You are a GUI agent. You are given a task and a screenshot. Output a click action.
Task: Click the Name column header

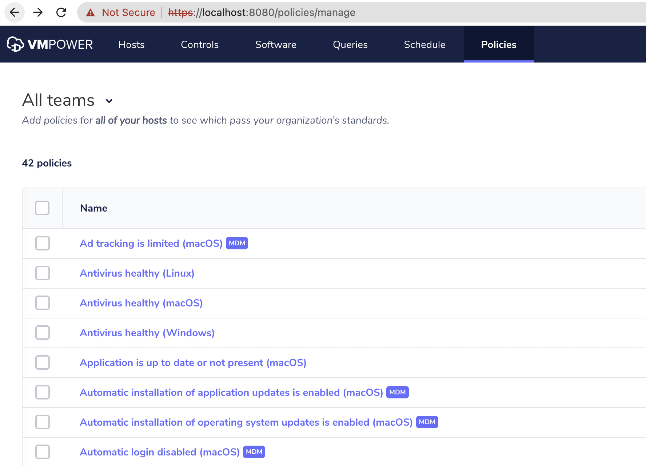pos(93,208)
